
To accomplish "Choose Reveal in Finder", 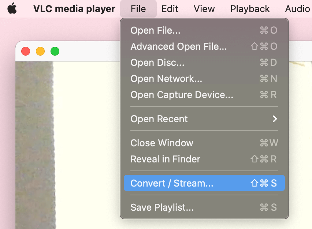I will 166,159.
